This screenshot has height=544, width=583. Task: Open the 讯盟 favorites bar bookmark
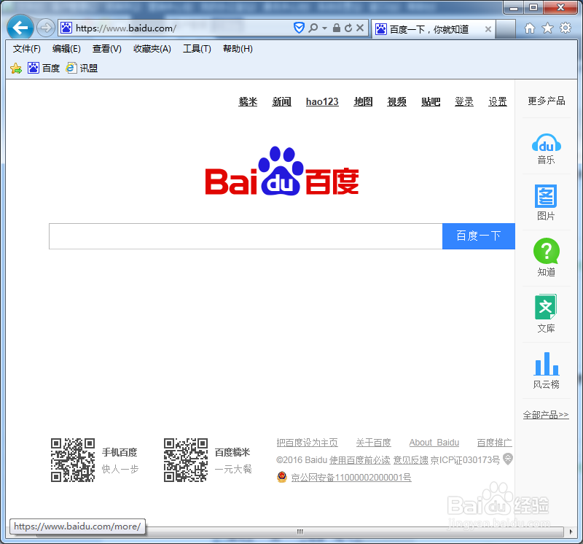click(x=82, y=68)
